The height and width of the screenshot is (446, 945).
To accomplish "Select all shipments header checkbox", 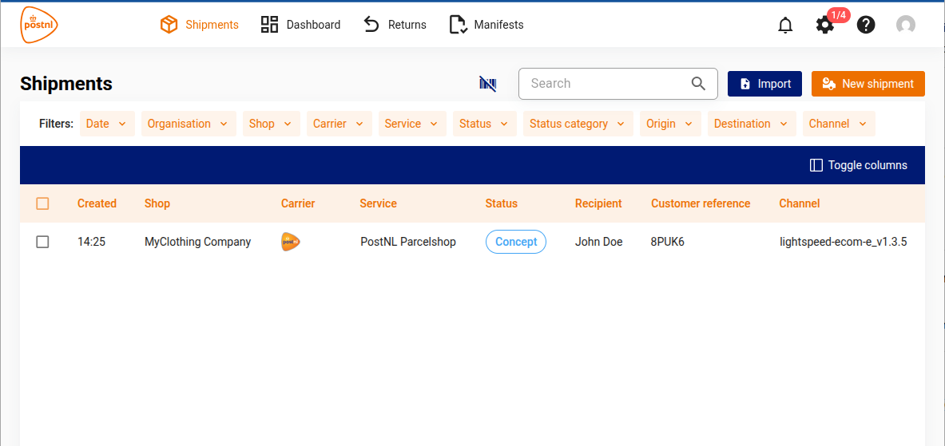I will pos(43,204).
